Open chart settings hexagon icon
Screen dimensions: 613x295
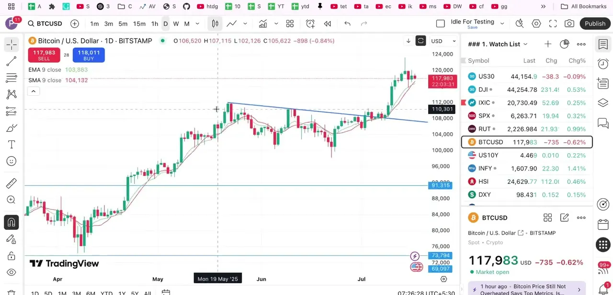(x=536, y=23)
